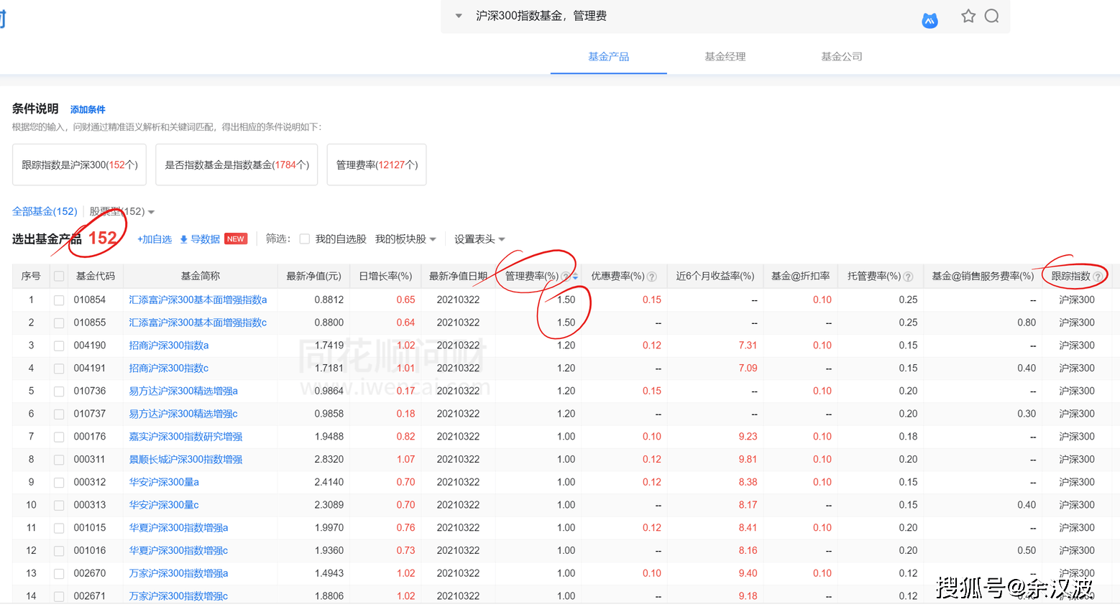Check the box for fund 004191

click(59, 368)
